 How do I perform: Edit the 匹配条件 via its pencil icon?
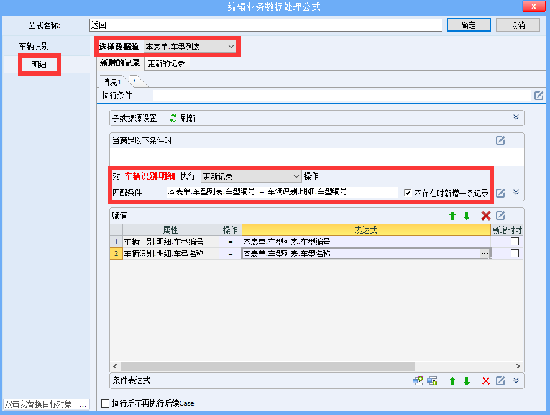(500, 193)
